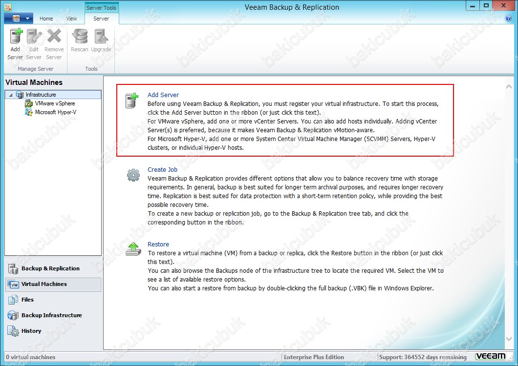518x366 pixels.
Task: Select the Server ribbon tab
Action: pyautogui.click(x=101, y=19)
